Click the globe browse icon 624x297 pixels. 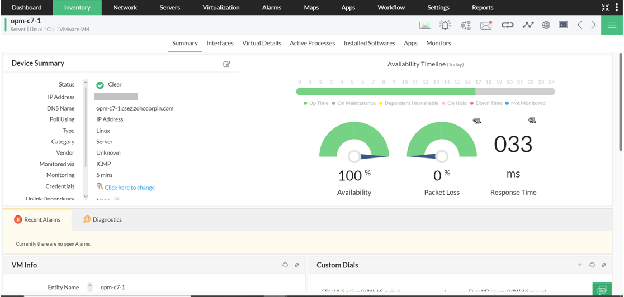[x=546, y=25]
